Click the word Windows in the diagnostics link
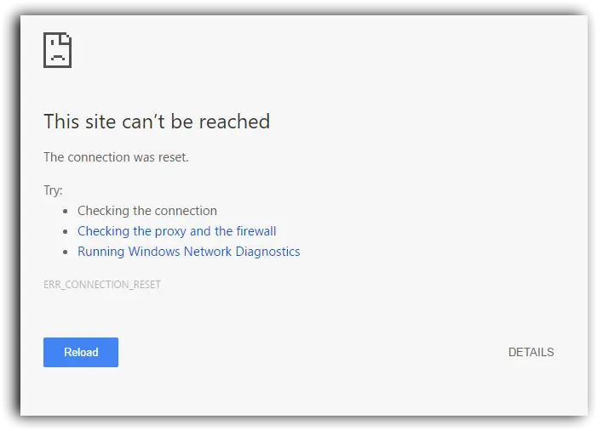This screenshot has height=431, width=603. coord(154,252)
